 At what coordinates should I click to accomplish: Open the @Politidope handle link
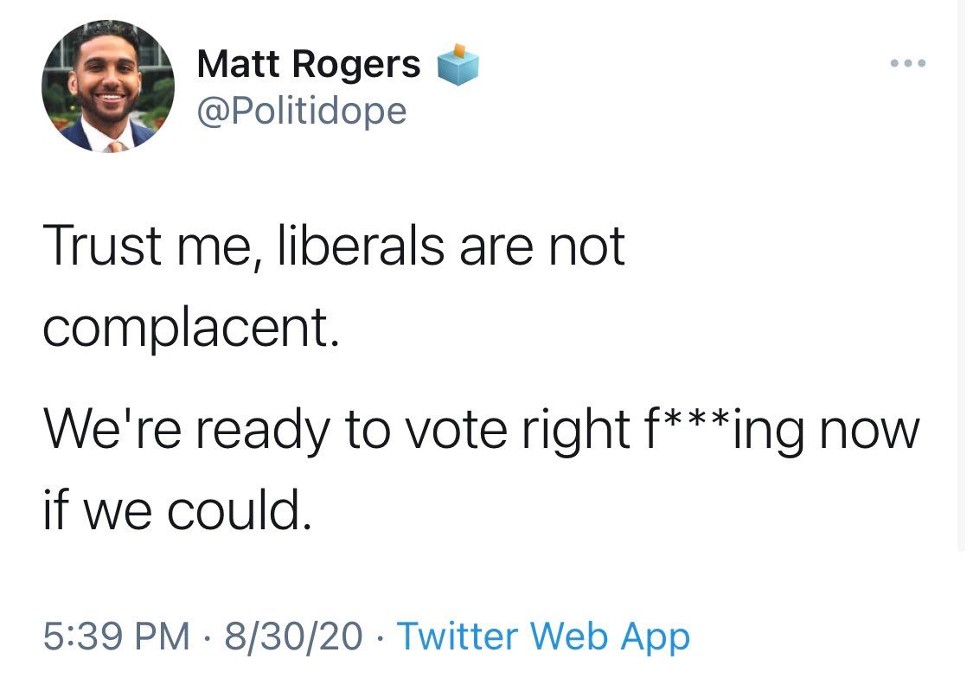(301, 111)
